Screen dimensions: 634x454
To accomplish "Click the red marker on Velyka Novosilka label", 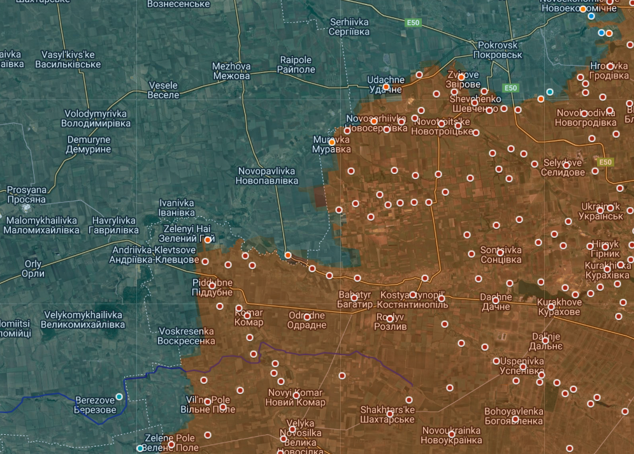I will pos(292,429).
